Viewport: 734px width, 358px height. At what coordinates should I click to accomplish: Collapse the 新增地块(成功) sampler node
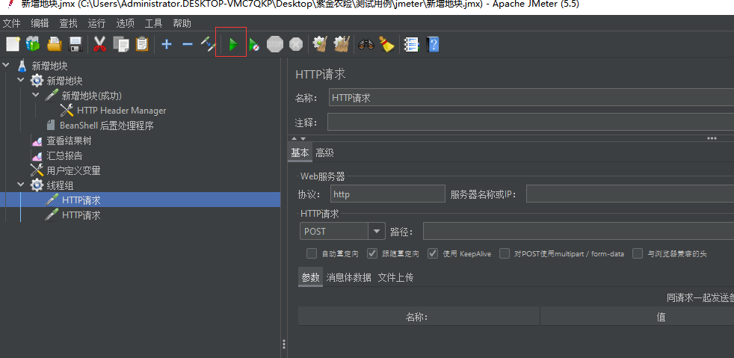coord(36,96)
